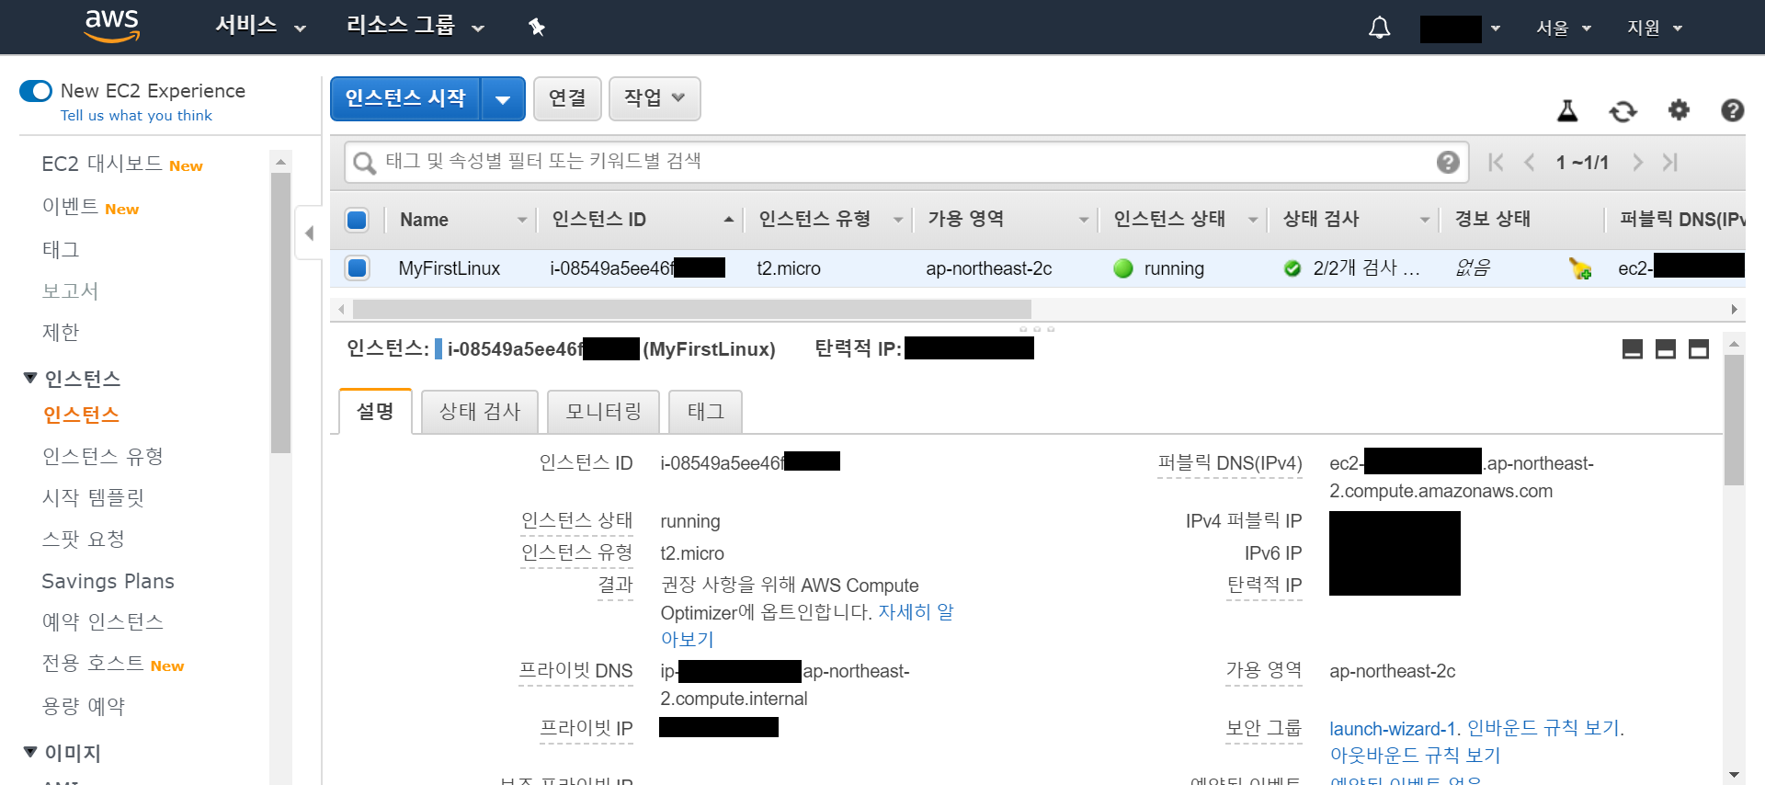
Task: Open 인스턴스 유형 in the sidebar
Action: coord(103,456)
